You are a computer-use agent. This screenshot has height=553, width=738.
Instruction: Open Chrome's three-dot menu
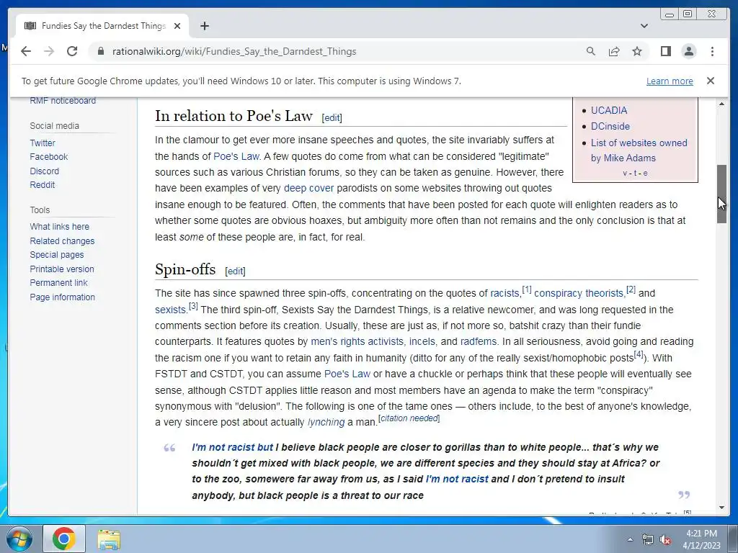tap(712, 51)
